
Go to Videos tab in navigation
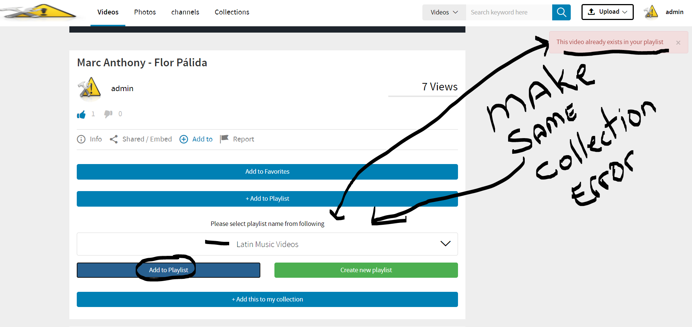coord(108,12)
